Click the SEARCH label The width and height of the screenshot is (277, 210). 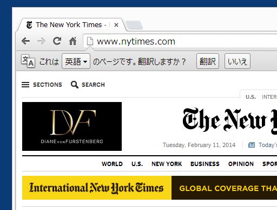tap(93, 85)
